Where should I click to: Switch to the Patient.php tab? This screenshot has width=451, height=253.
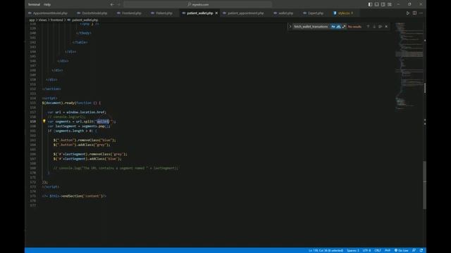[162, 13]
